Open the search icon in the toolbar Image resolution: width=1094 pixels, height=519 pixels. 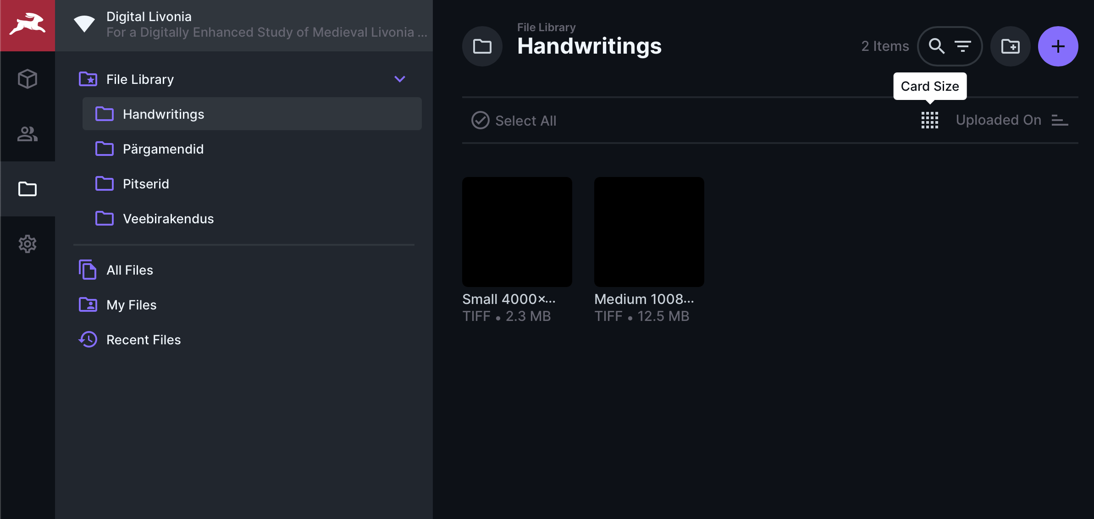pos(937,46)
